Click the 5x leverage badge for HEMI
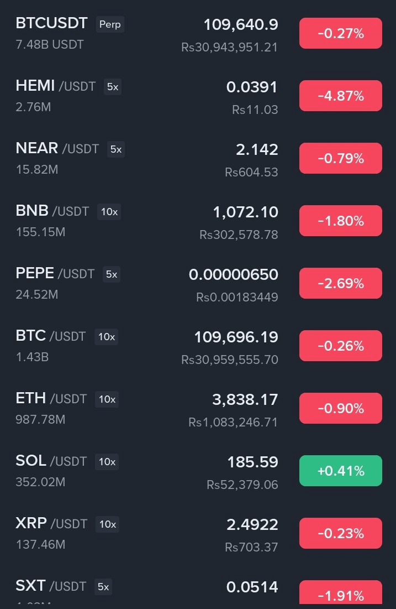Viewport: 396px width, 609px height. [113, 87]
